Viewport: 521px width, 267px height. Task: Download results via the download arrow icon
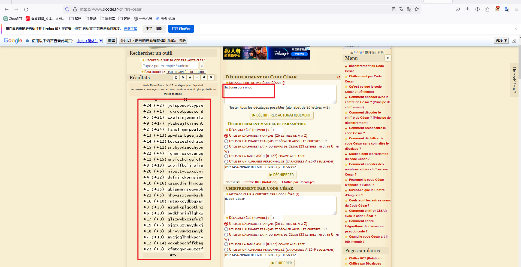coord(197,77)
